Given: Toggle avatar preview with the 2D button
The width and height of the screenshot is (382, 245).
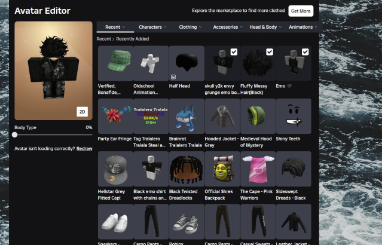Looking at the screenshot, I should (82, 112).
